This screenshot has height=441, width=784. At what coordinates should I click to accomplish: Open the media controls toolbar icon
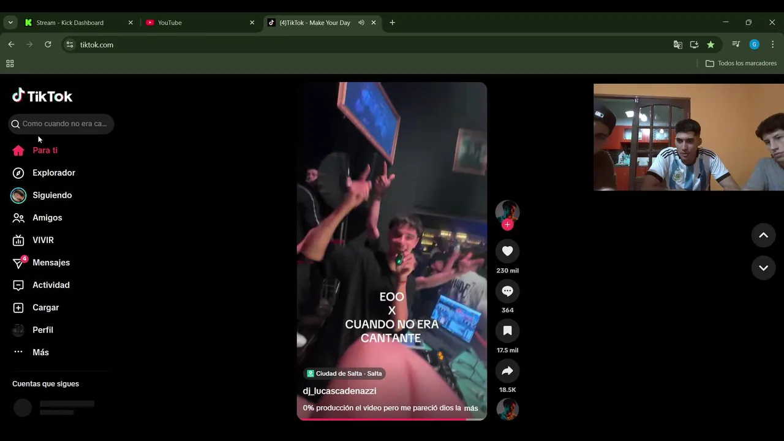click(x=736, y=45)
